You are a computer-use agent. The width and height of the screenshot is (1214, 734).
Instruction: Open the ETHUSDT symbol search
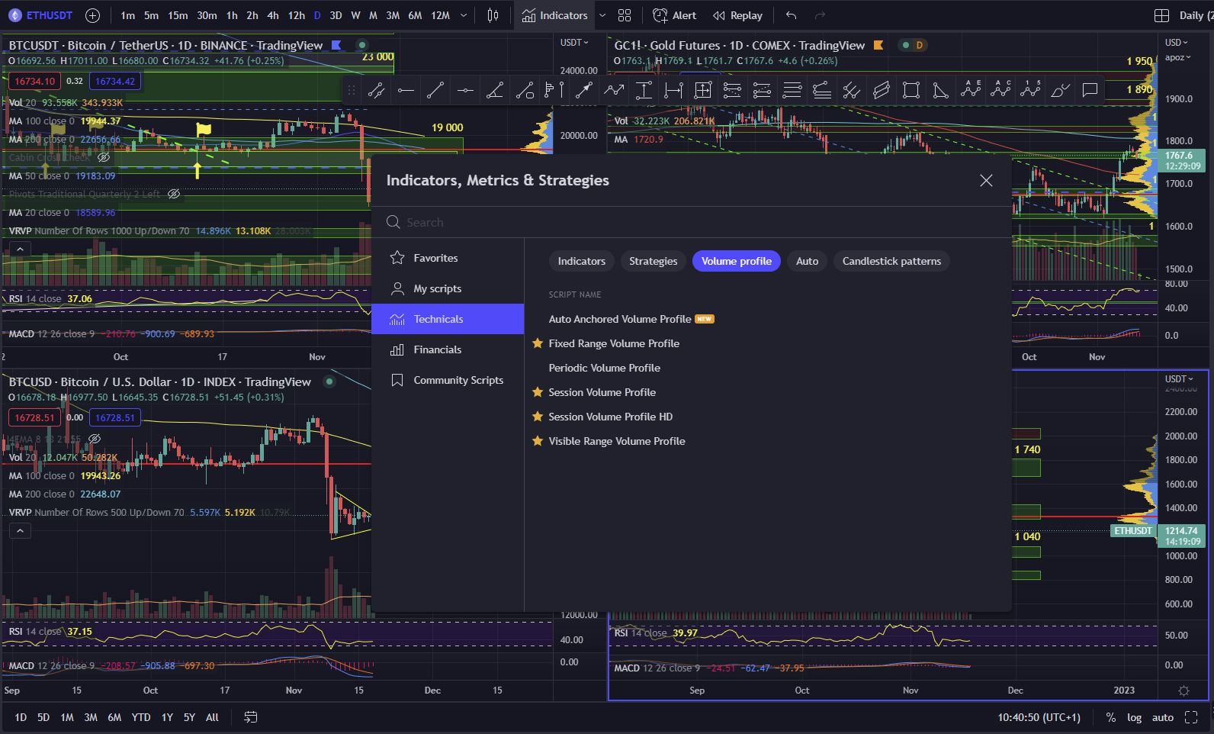[x=40, y=15]
